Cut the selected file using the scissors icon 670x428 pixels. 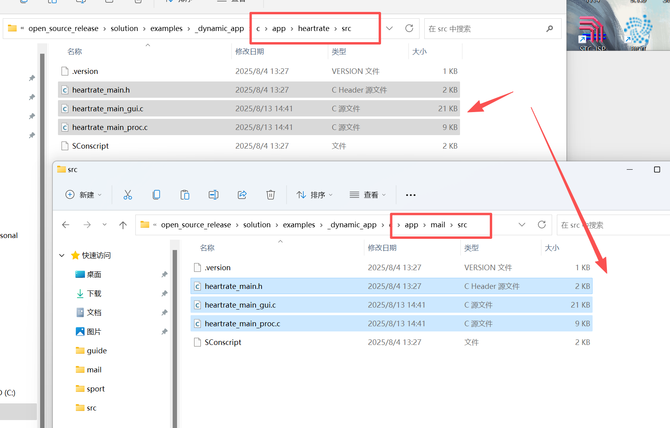tap(128, 195)
